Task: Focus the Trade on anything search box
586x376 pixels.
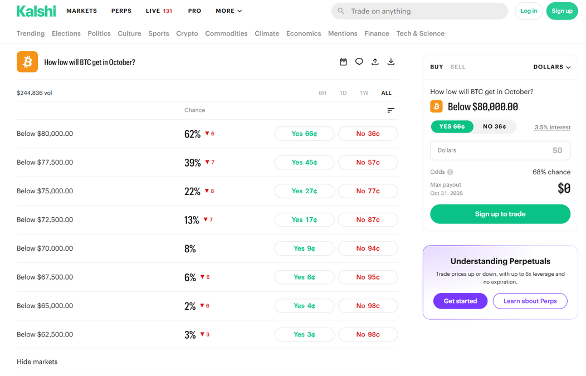Action: pos(419,11)
